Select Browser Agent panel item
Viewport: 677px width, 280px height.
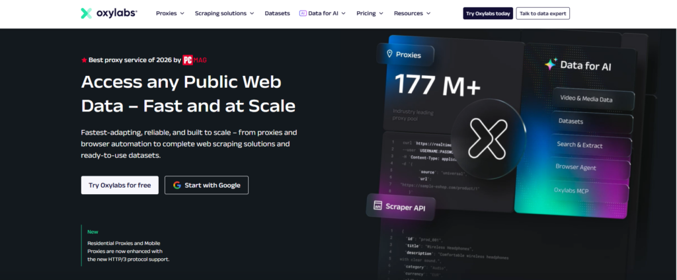[x=590, y=168]
